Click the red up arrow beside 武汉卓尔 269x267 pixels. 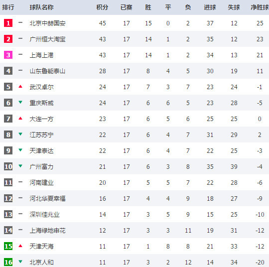point(20,87)
